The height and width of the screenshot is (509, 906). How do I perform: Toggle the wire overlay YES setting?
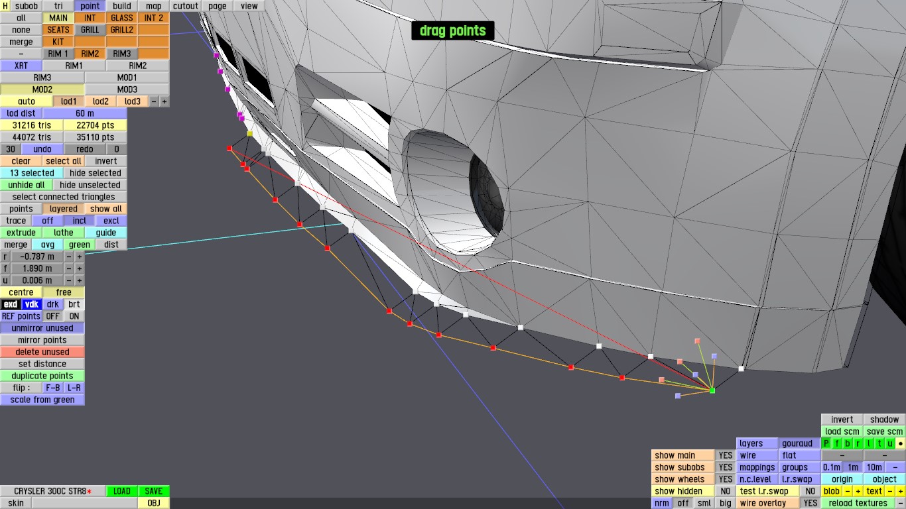point(810,503)
